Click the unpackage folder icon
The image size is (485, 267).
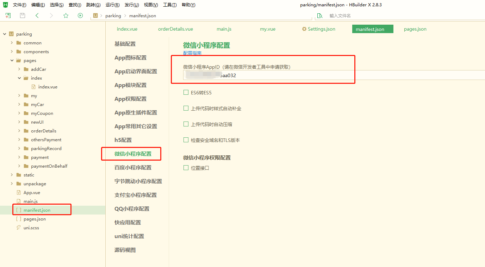[x=19, y=184]
